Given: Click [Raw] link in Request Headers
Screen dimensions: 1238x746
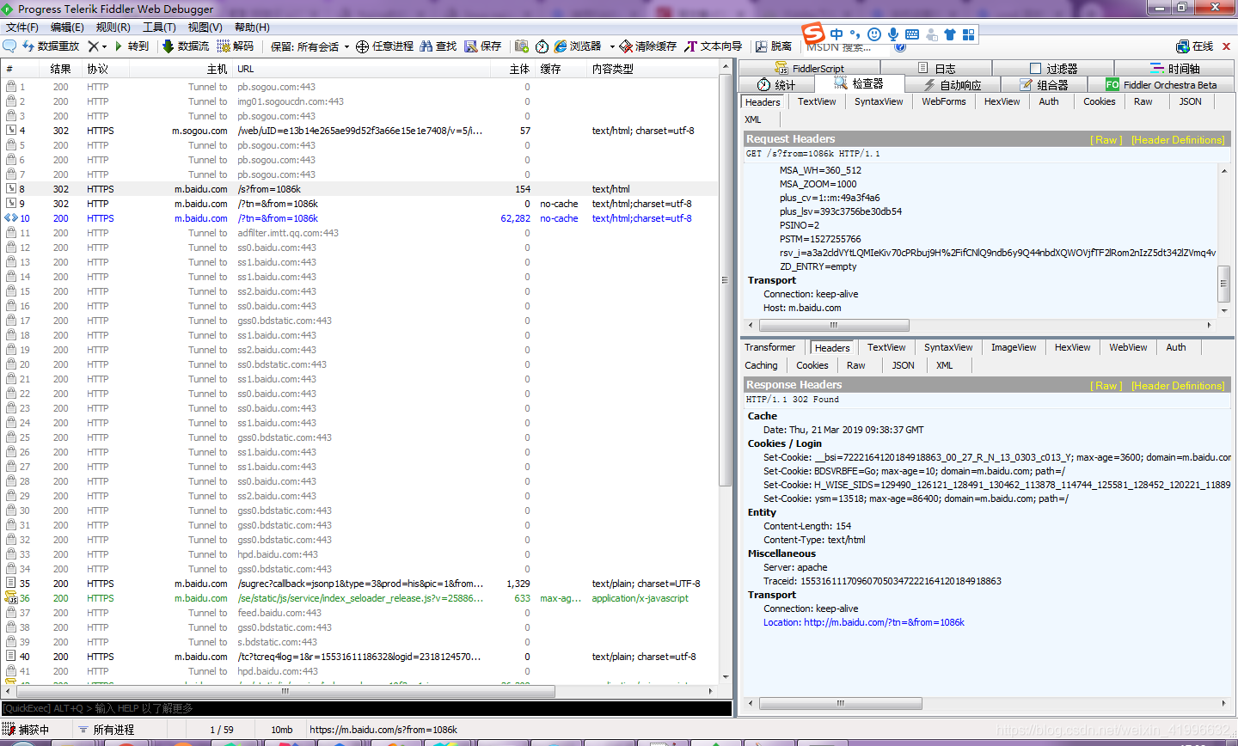Looking at the screenshot, I should point(1106,139).
